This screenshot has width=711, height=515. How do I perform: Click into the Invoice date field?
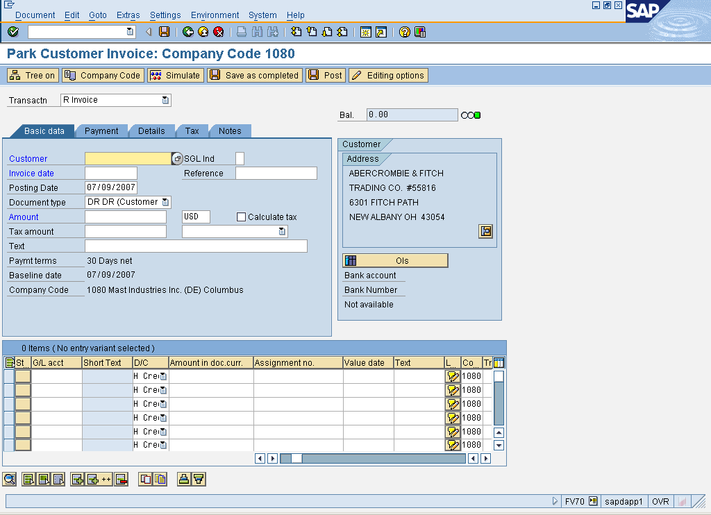111,174
